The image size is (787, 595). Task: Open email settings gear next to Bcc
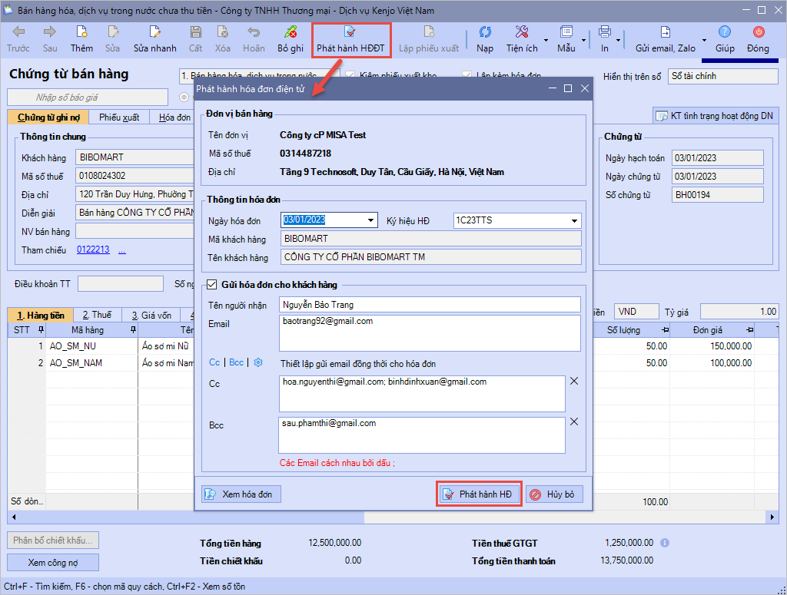258,362
